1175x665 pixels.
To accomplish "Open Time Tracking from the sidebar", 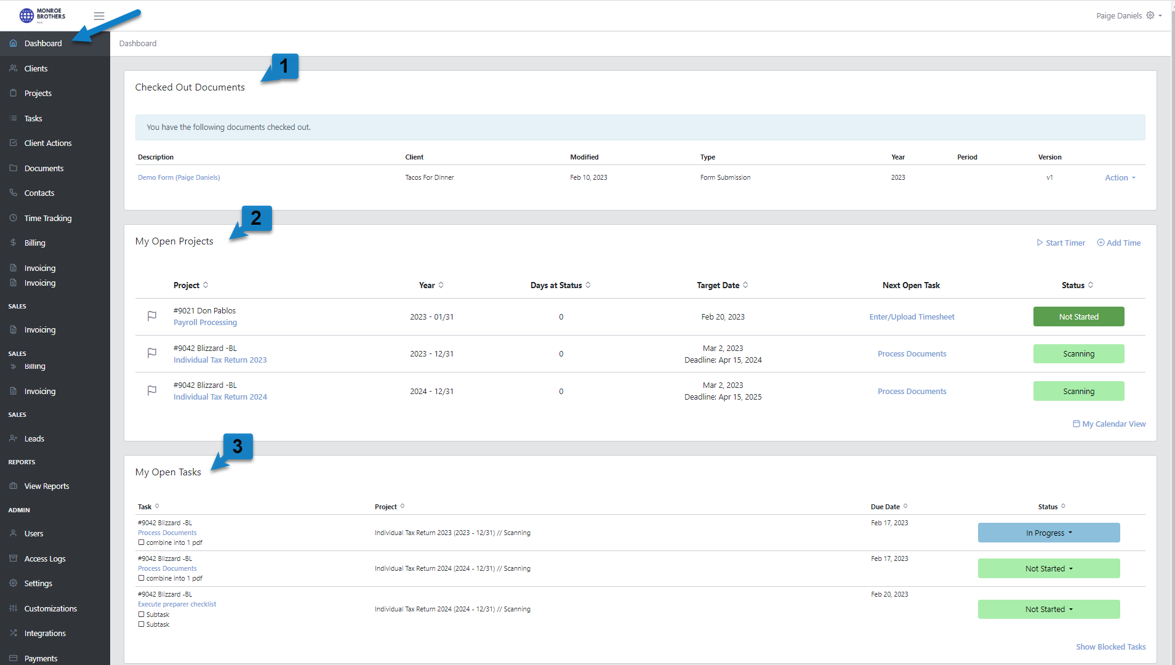I will point(47,218).
